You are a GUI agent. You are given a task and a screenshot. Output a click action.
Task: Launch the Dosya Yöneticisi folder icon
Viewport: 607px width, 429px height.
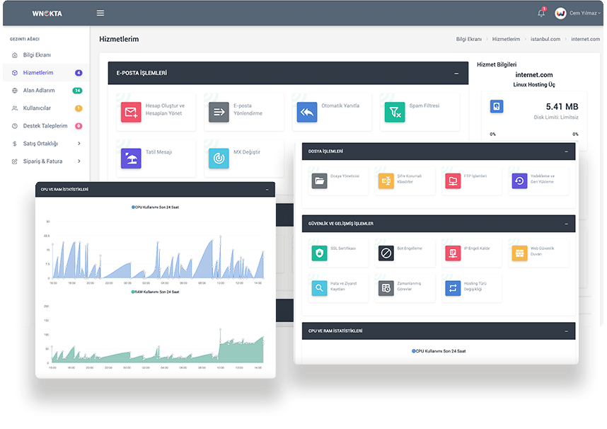[320, 181]
